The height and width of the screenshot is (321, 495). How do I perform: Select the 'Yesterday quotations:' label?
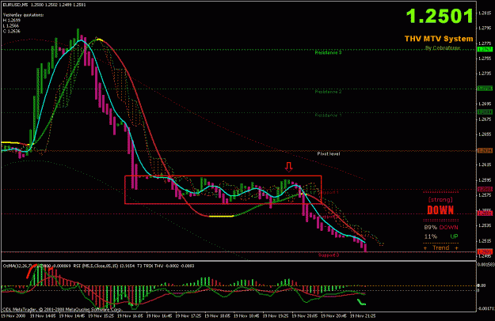[23, 15]
